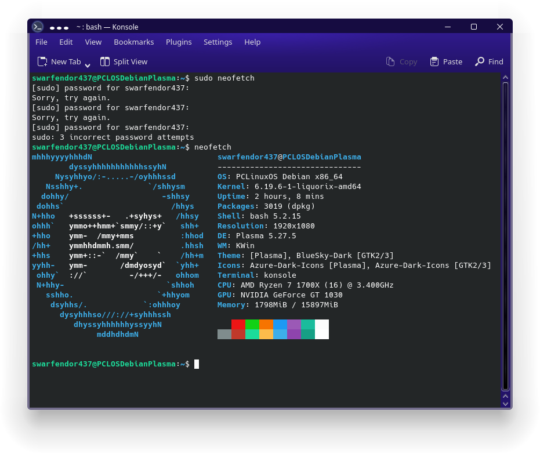Open the View menu

click(93, 42)
